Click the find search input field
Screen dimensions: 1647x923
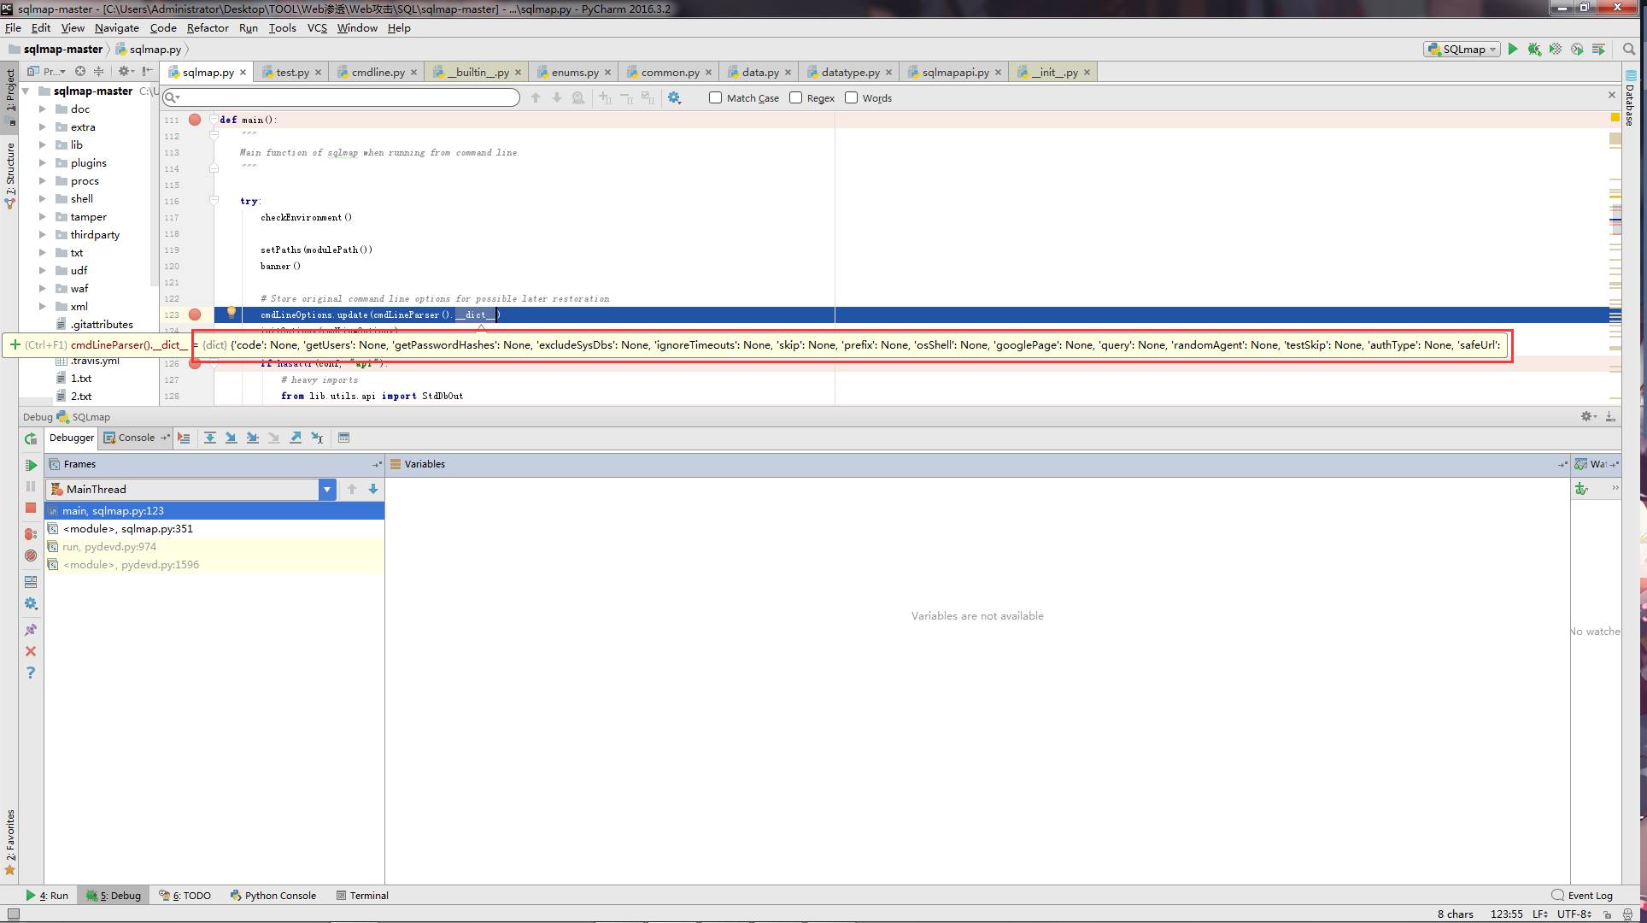pos(342,97)
